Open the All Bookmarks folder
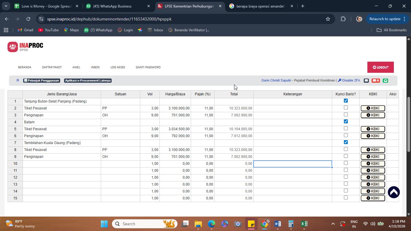This screenshot has width=411, height=231. coord(392,30)
